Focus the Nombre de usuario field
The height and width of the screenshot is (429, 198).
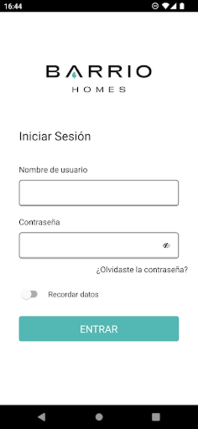(99, 193)
